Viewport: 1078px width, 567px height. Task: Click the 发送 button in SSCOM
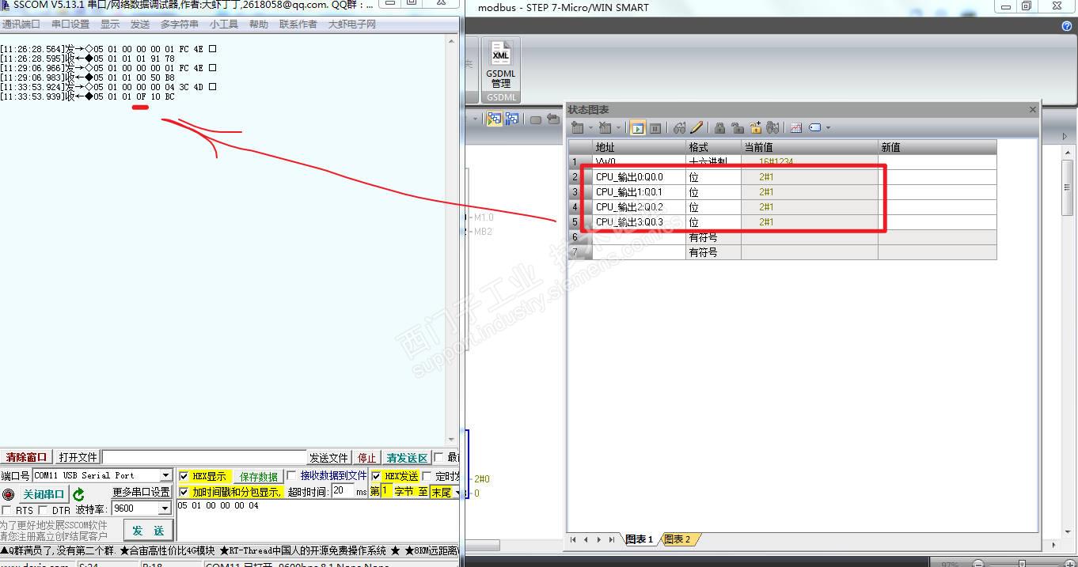148,531
